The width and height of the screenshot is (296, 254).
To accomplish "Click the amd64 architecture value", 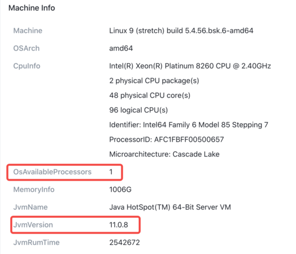I will (x=121, y=48).
